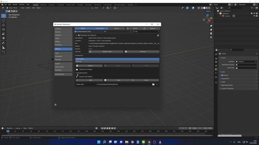Hide the Camera object with eye icon
Viewport: 259px width, 145px height.
pyautogui.click(x=254, y=16)
